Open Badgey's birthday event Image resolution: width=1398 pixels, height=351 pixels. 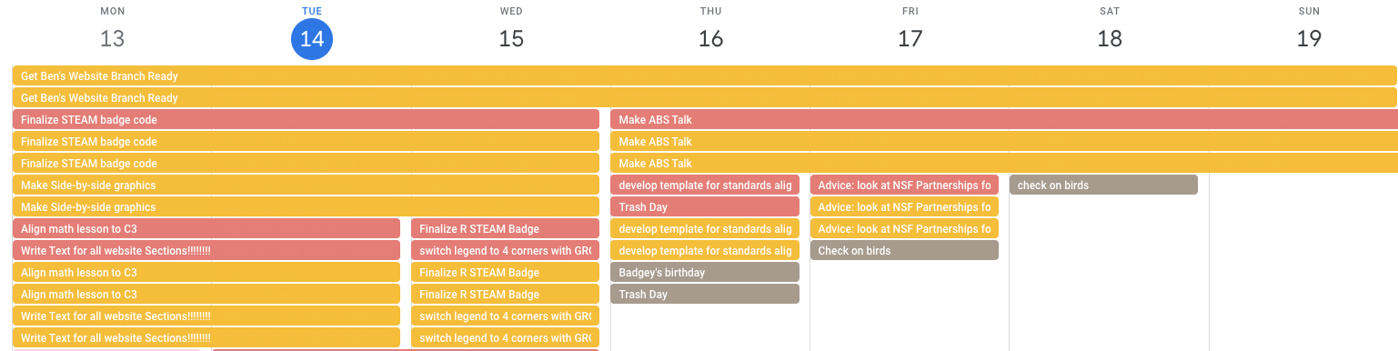point(705,272)
